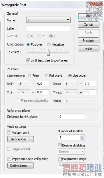Enable the Multipin port checkbox
104x178 pixels.
(x=9, y=132)
